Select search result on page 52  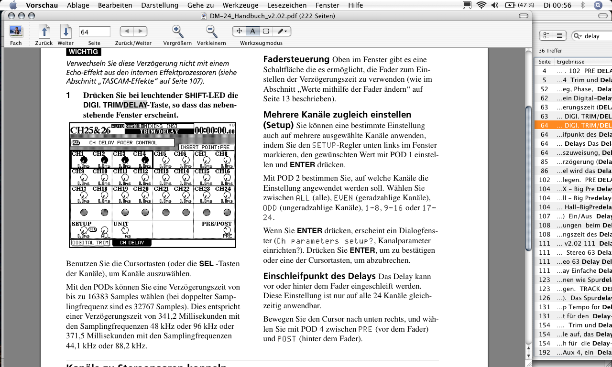pos(573,89)
